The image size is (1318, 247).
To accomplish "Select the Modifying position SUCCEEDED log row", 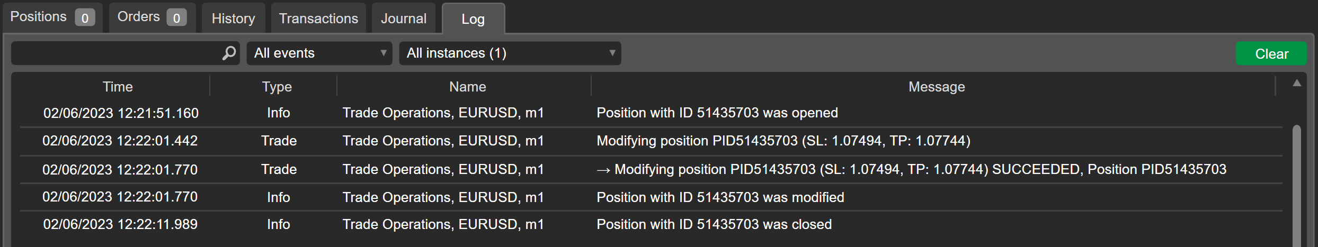I will [x=911, y=169].
